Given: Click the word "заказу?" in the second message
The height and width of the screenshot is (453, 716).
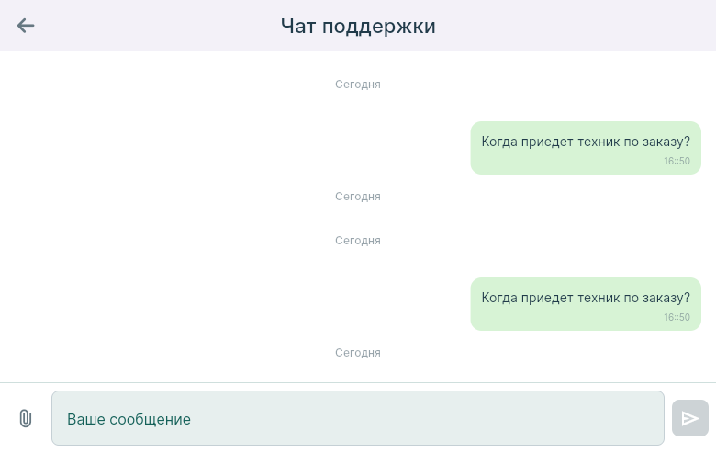Looking at the screenshot, I should [666, 298].
